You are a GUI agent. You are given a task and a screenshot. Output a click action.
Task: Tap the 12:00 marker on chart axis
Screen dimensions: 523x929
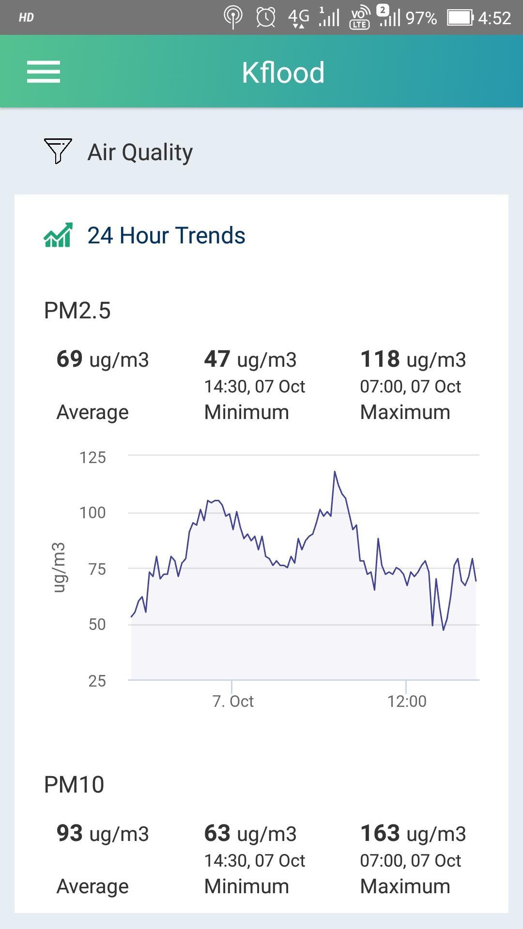click(407, 701)
